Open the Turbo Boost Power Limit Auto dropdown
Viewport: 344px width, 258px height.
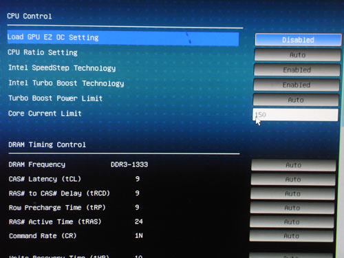(296, 100)
